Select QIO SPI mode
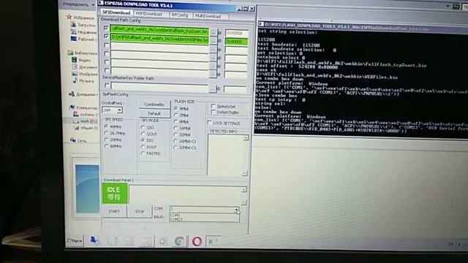468x263 pixels. [143, 127]
